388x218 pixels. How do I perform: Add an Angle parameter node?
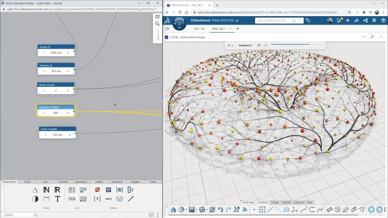[x=35, y=190]
